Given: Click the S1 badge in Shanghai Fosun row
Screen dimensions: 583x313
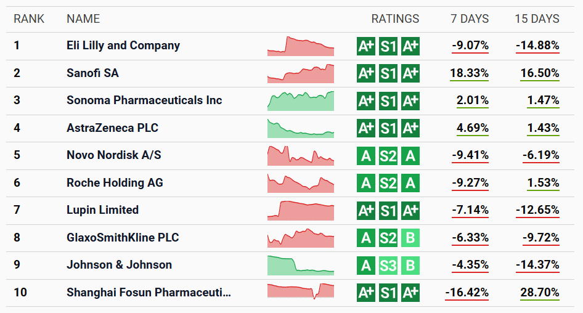Looking at the screenshot, I should point(388,292).
